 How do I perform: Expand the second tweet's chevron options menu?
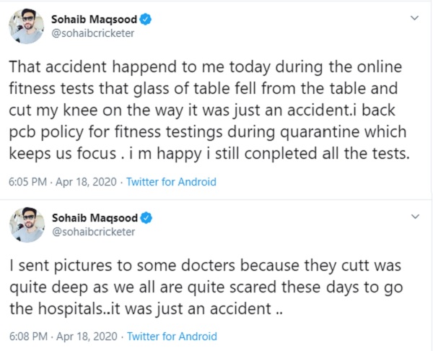pyautogui.click(x=414, y=216)
